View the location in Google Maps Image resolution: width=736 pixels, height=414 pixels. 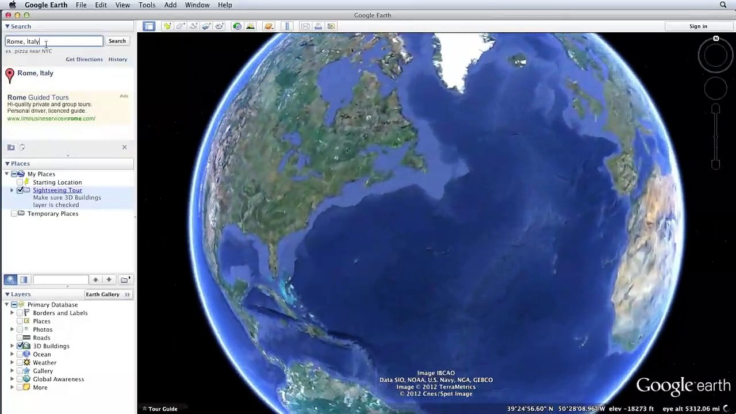point(331,26)
